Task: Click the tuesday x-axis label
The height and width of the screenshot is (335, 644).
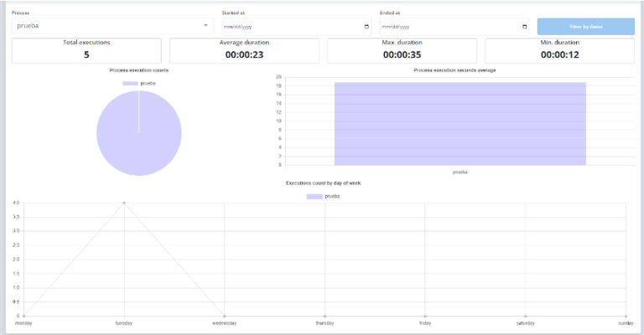Action: point(124,323)
